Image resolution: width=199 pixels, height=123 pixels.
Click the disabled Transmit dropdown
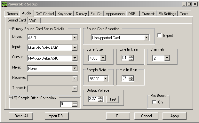52,89
